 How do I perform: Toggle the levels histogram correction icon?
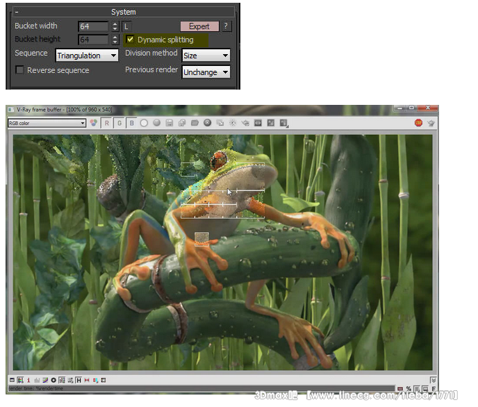37,380
